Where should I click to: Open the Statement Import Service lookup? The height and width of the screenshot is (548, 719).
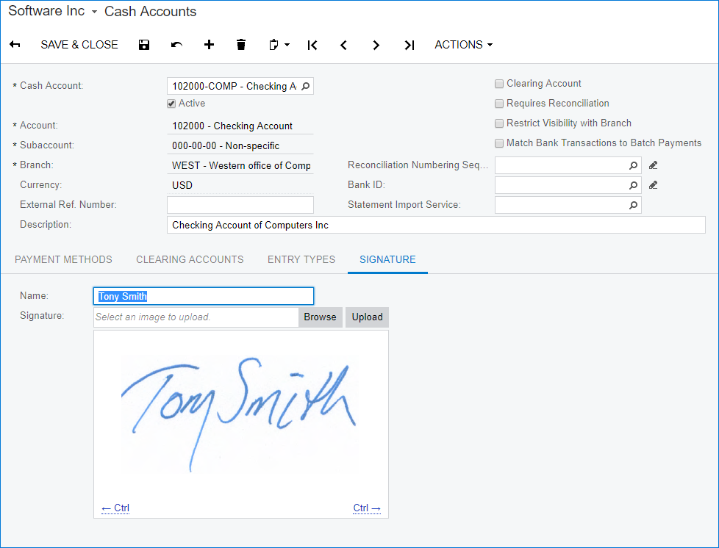point(633,205)
